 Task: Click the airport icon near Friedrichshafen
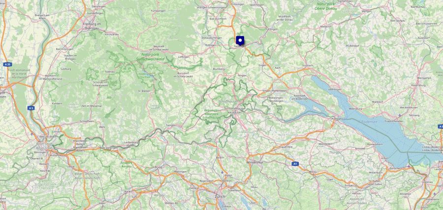(400, 115)
